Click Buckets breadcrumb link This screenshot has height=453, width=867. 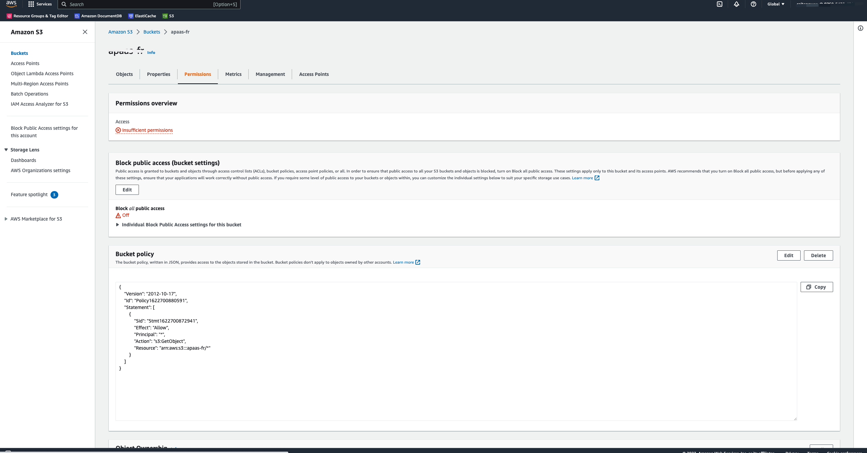pyautogui.click(x=152, y=32)
